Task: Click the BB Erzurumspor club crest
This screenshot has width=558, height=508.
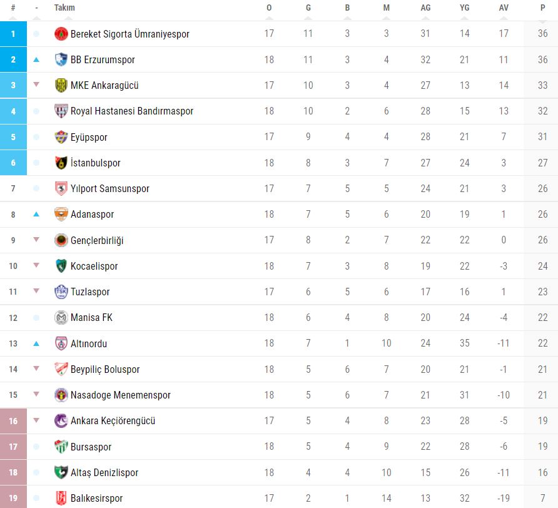Action: click(61, 59)
